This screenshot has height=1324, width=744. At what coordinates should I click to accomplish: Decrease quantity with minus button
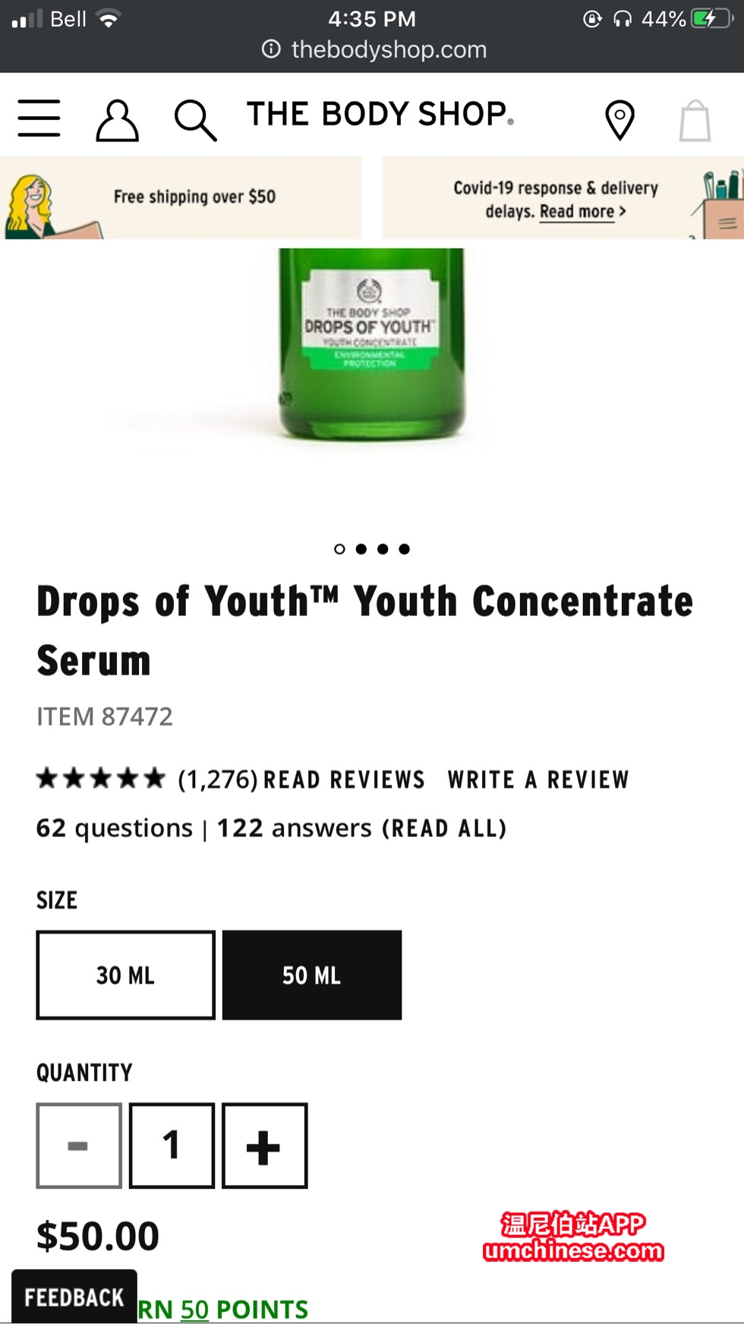79,1145
